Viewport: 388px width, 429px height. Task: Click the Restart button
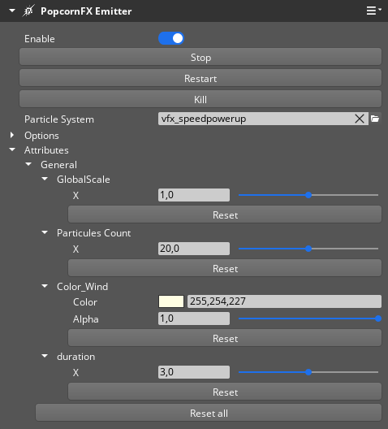click(x=200, y=78)
